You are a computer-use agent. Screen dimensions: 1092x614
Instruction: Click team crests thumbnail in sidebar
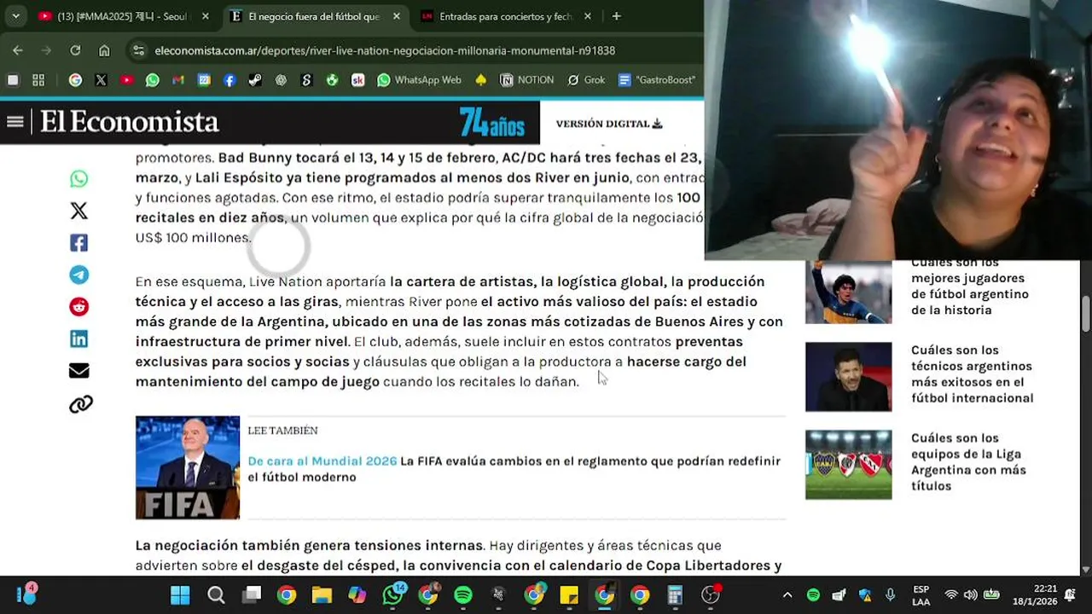coord(848,465)
